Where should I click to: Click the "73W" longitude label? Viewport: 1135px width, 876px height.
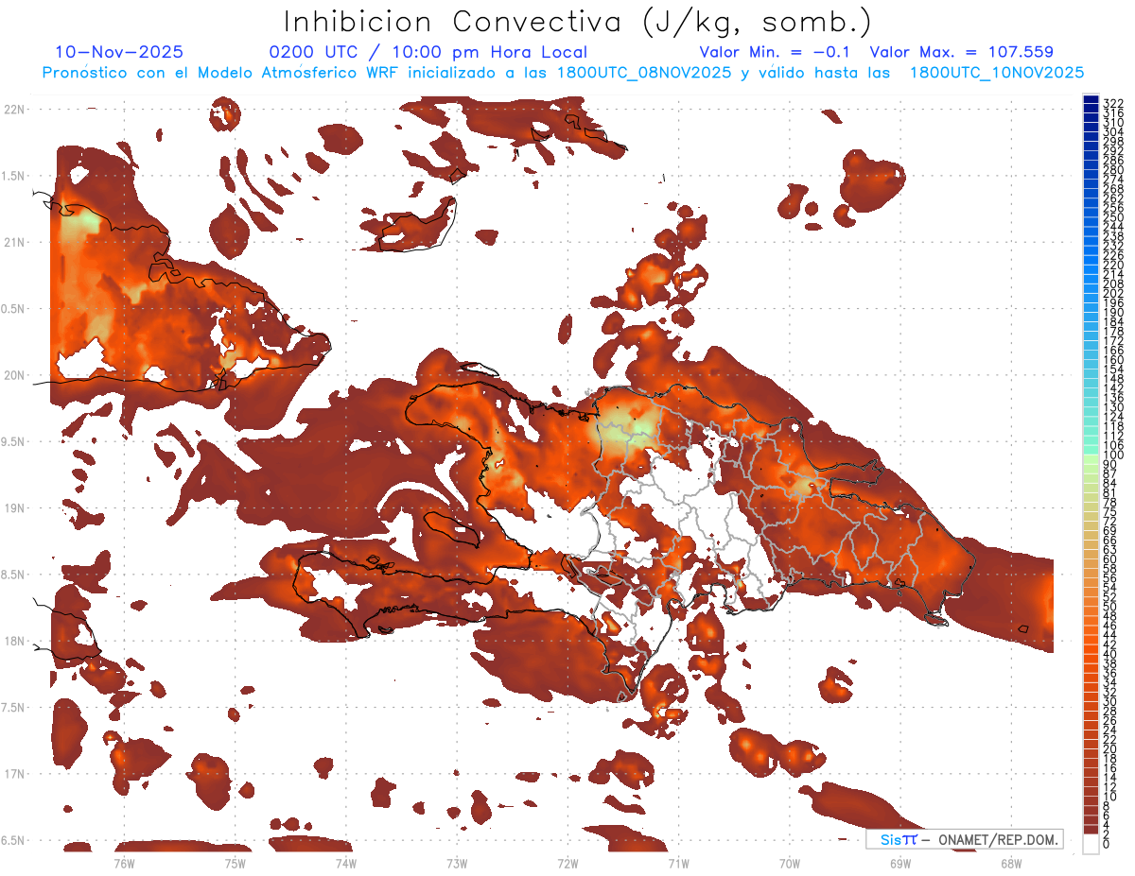(x=457, y=863)
